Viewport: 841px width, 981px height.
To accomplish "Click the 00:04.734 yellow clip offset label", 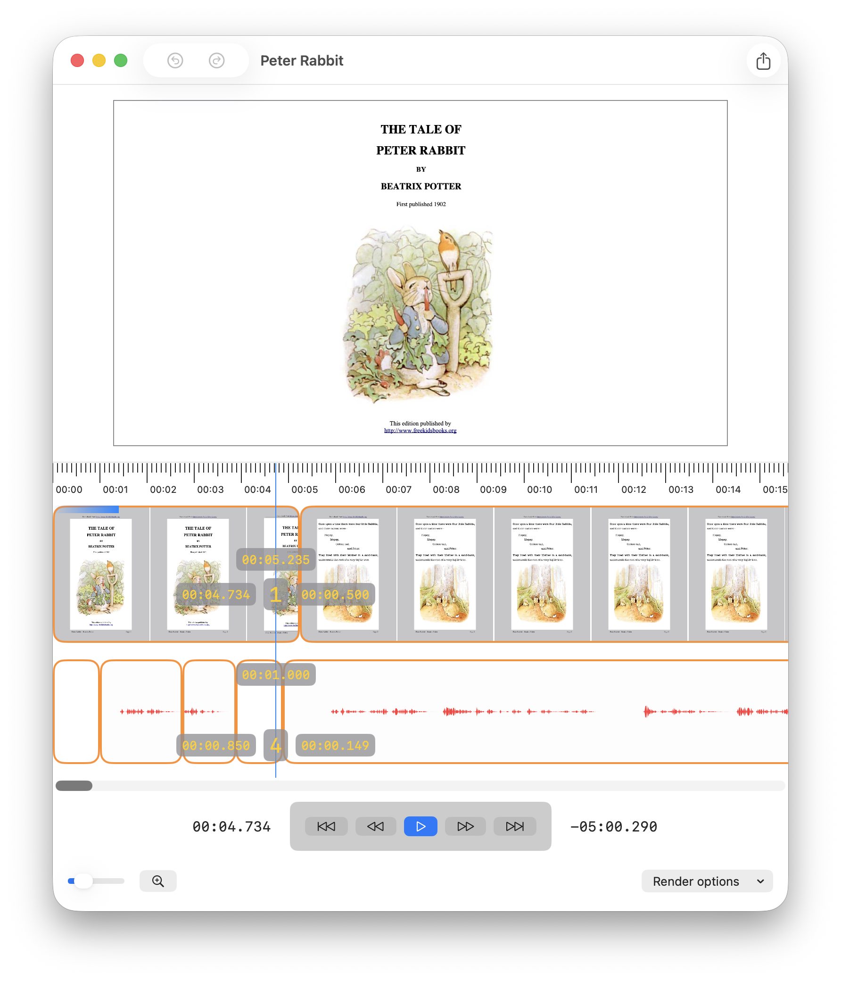I will tap(216, 595).
